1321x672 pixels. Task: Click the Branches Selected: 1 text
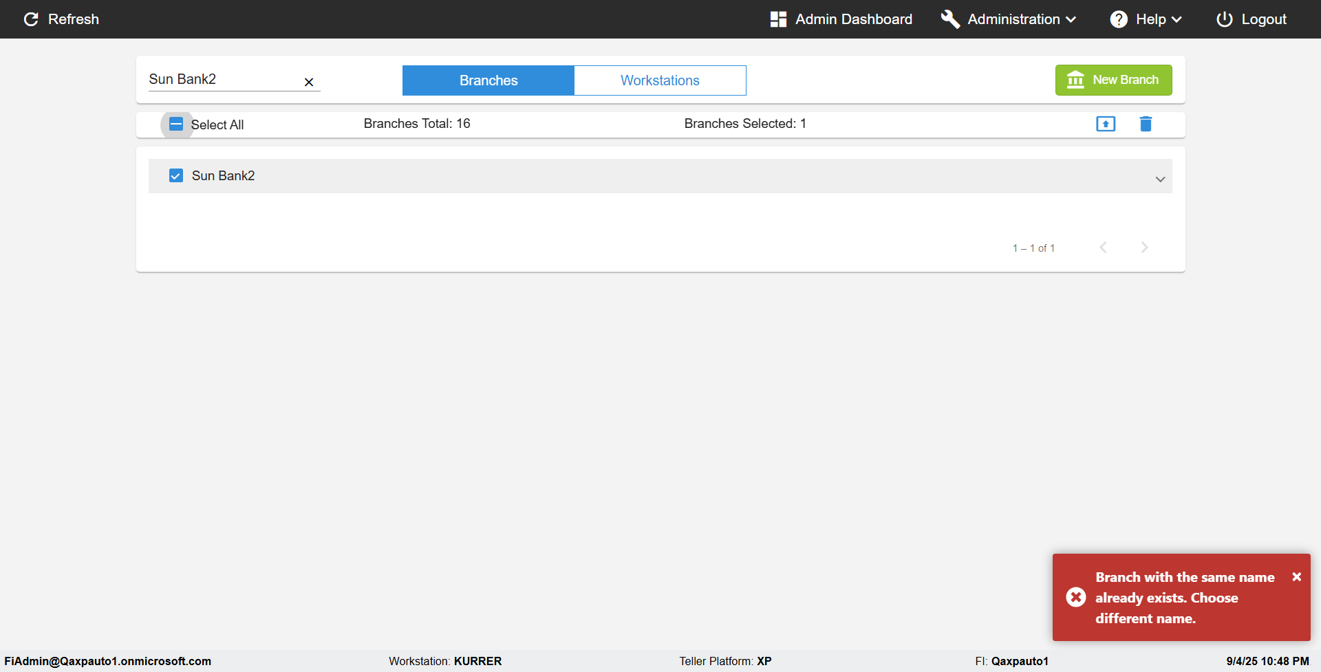pyautogui.click(x=745, y=123)
